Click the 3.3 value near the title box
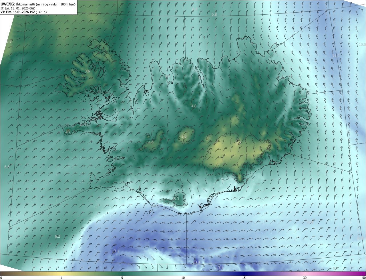366x280 pixels. click(9, 42)
